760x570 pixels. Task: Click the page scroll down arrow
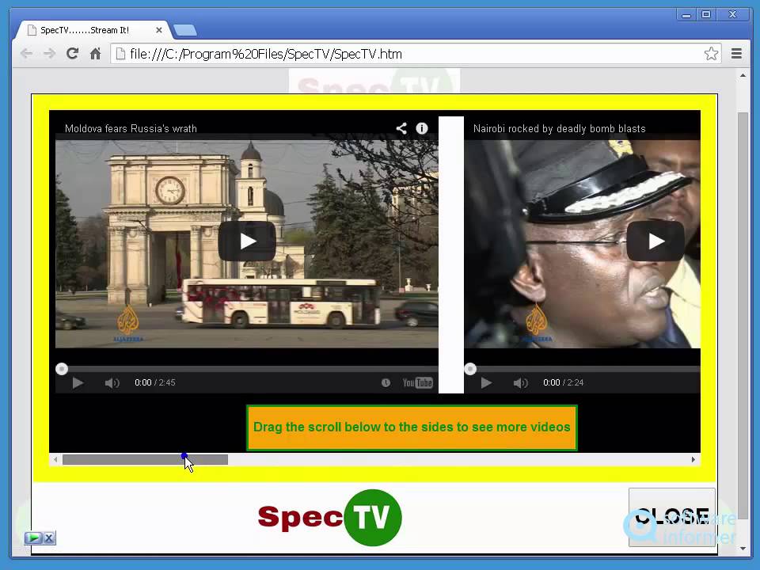point(743,549)
